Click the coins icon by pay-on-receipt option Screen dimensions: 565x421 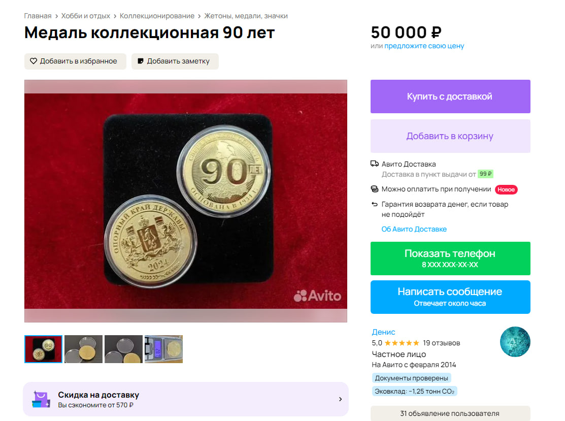(375, 189)
